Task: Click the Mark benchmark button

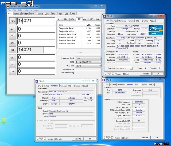Action: tap(13, 21)
